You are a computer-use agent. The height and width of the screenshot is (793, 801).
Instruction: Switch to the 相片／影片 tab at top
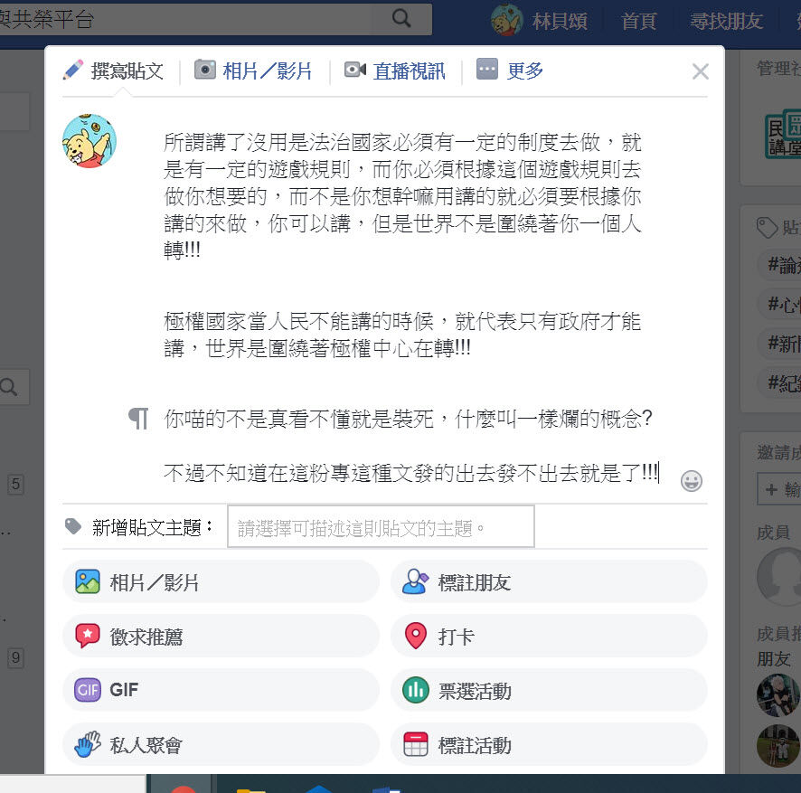pyautogui.click(x=253, y=71)
